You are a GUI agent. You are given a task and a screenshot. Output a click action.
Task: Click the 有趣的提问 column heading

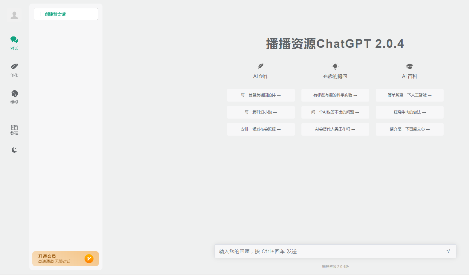click(x=335, y=76)
